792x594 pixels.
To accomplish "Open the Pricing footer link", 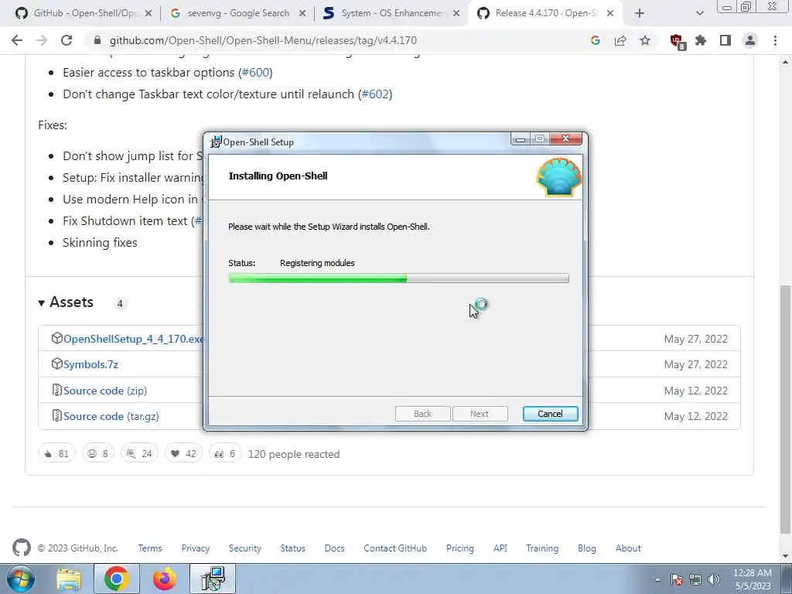I will (460, 548).
